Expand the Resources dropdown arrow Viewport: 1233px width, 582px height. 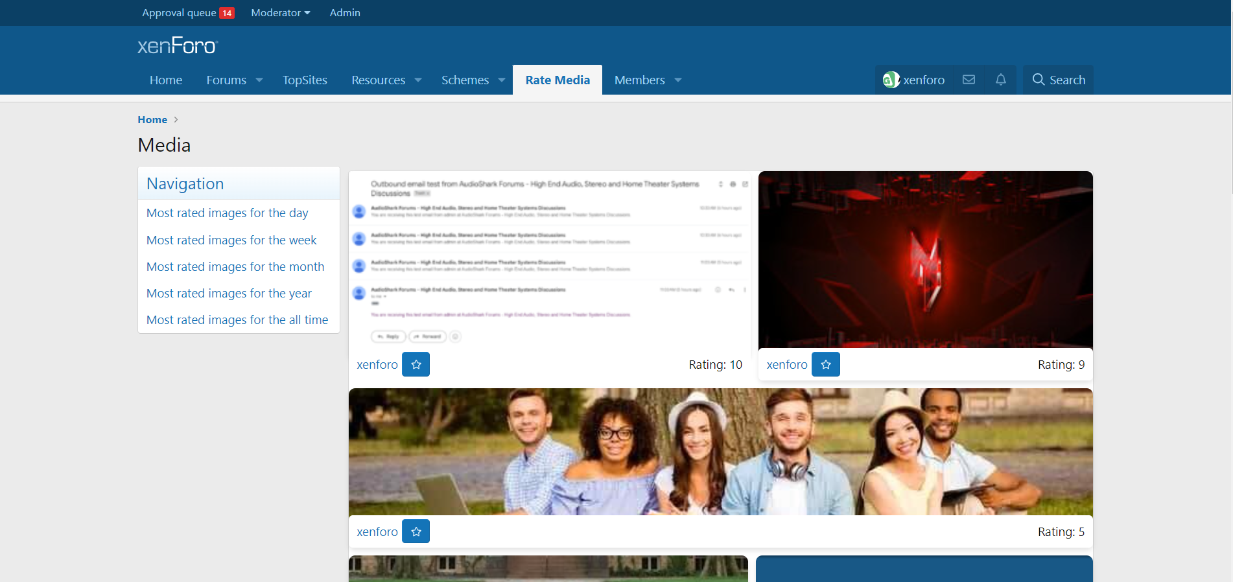pyautogui.click(x=418, y=80)
